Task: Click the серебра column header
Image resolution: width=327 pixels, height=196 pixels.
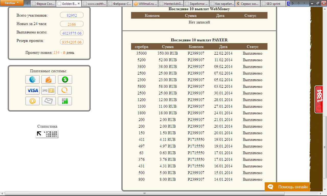Action: 142,47
